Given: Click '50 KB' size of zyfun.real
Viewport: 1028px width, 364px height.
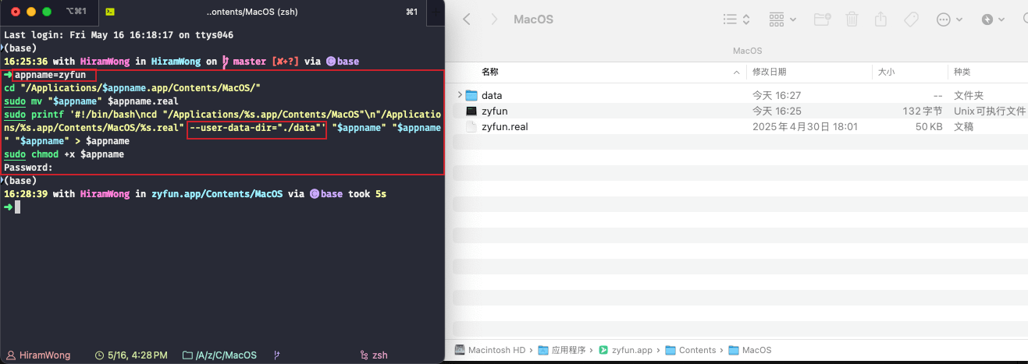Looking at the screenshot, I should tap(929, 126).
